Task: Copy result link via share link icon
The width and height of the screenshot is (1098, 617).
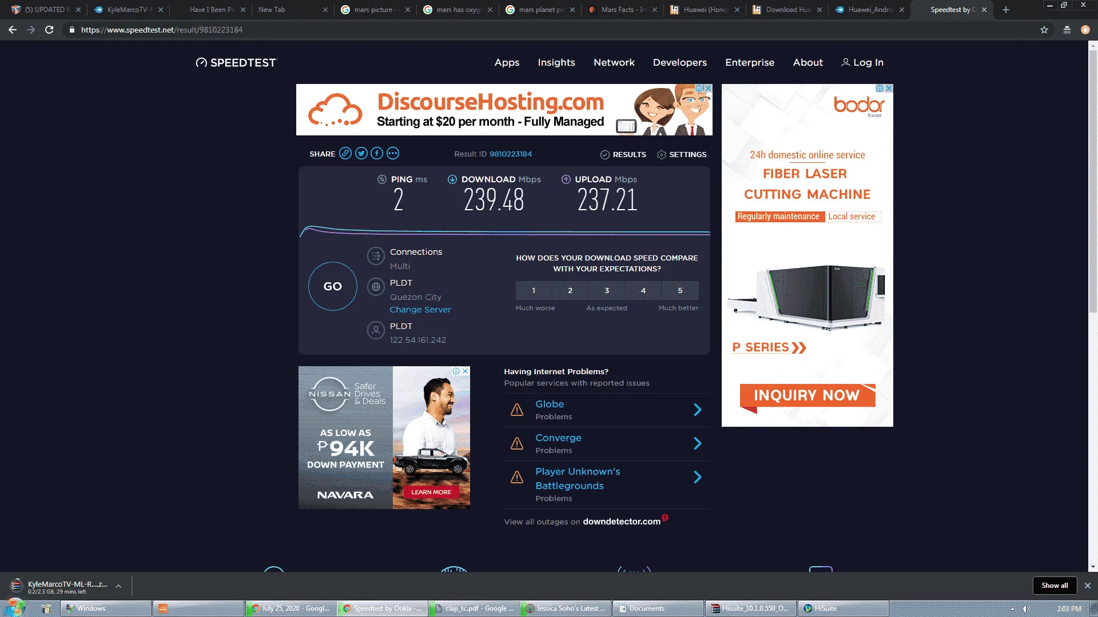Action: (x=345, y=154)
